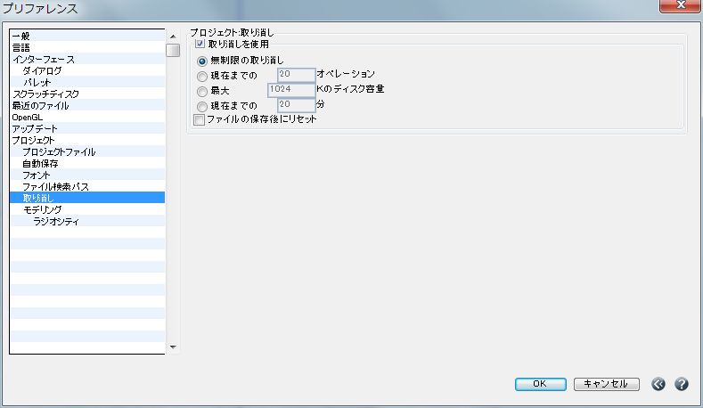Open the OpenGL preferences category
Viewport: 703px width, 408px height.
pos(87,118)
